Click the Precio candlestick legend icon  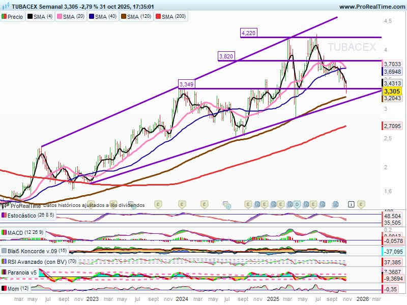pyautogui.click(x=4, y=17)
